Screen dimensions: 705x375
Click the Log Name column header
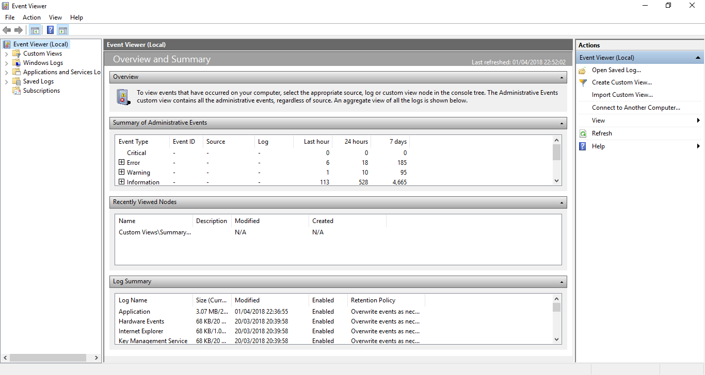(x=133, y=300)
